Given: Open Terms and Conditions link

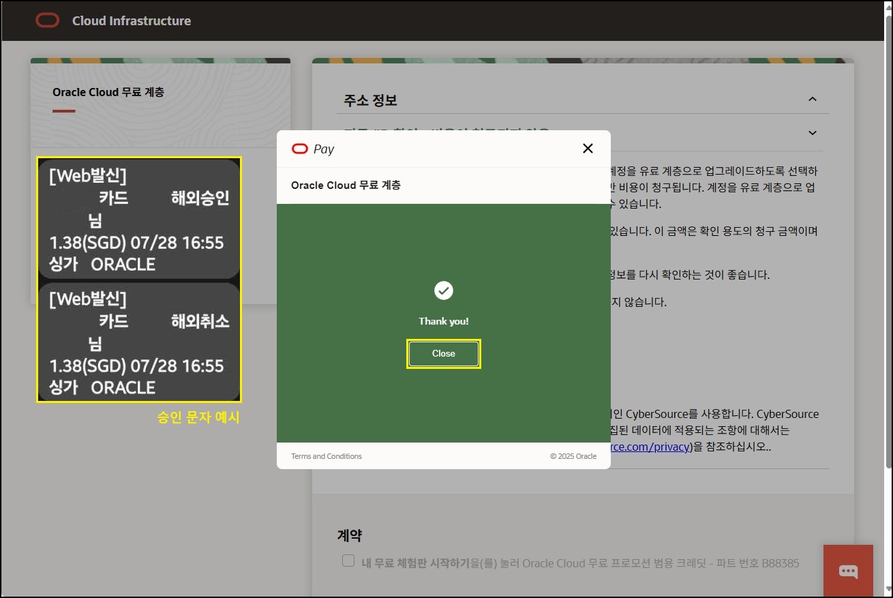Looking at the screenshot, I should 327,456.
